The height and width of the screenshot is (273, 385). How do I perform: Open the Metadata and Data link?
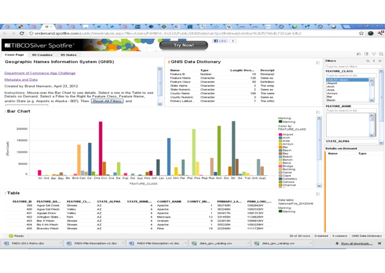coord(21,80)
